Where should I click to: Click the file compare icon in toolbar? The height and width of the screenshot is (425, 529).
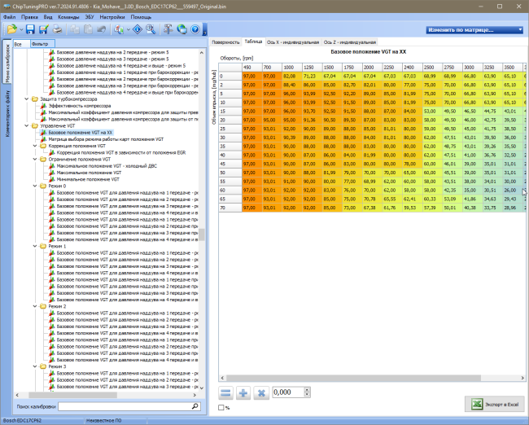click(119, 29)
